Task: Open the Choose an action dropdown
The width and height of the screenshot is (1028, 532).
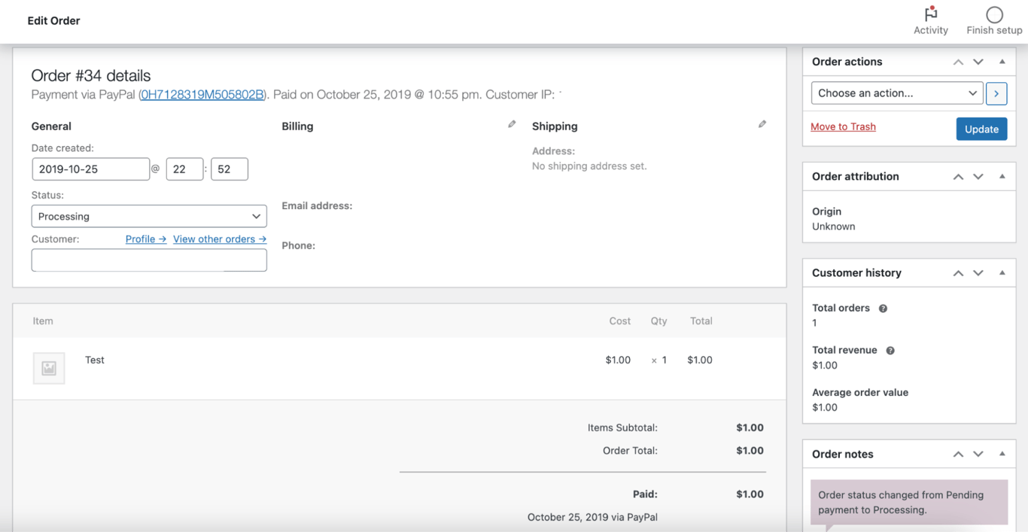Action: click(x=896, y=93)
